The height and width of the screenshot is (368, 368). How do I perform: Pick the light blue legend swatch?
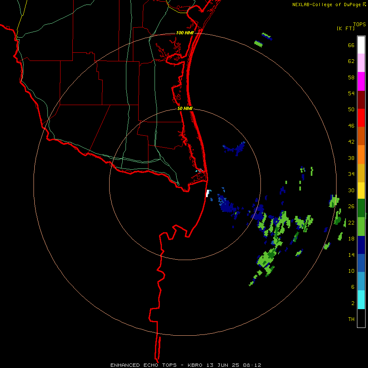[361, 281]
